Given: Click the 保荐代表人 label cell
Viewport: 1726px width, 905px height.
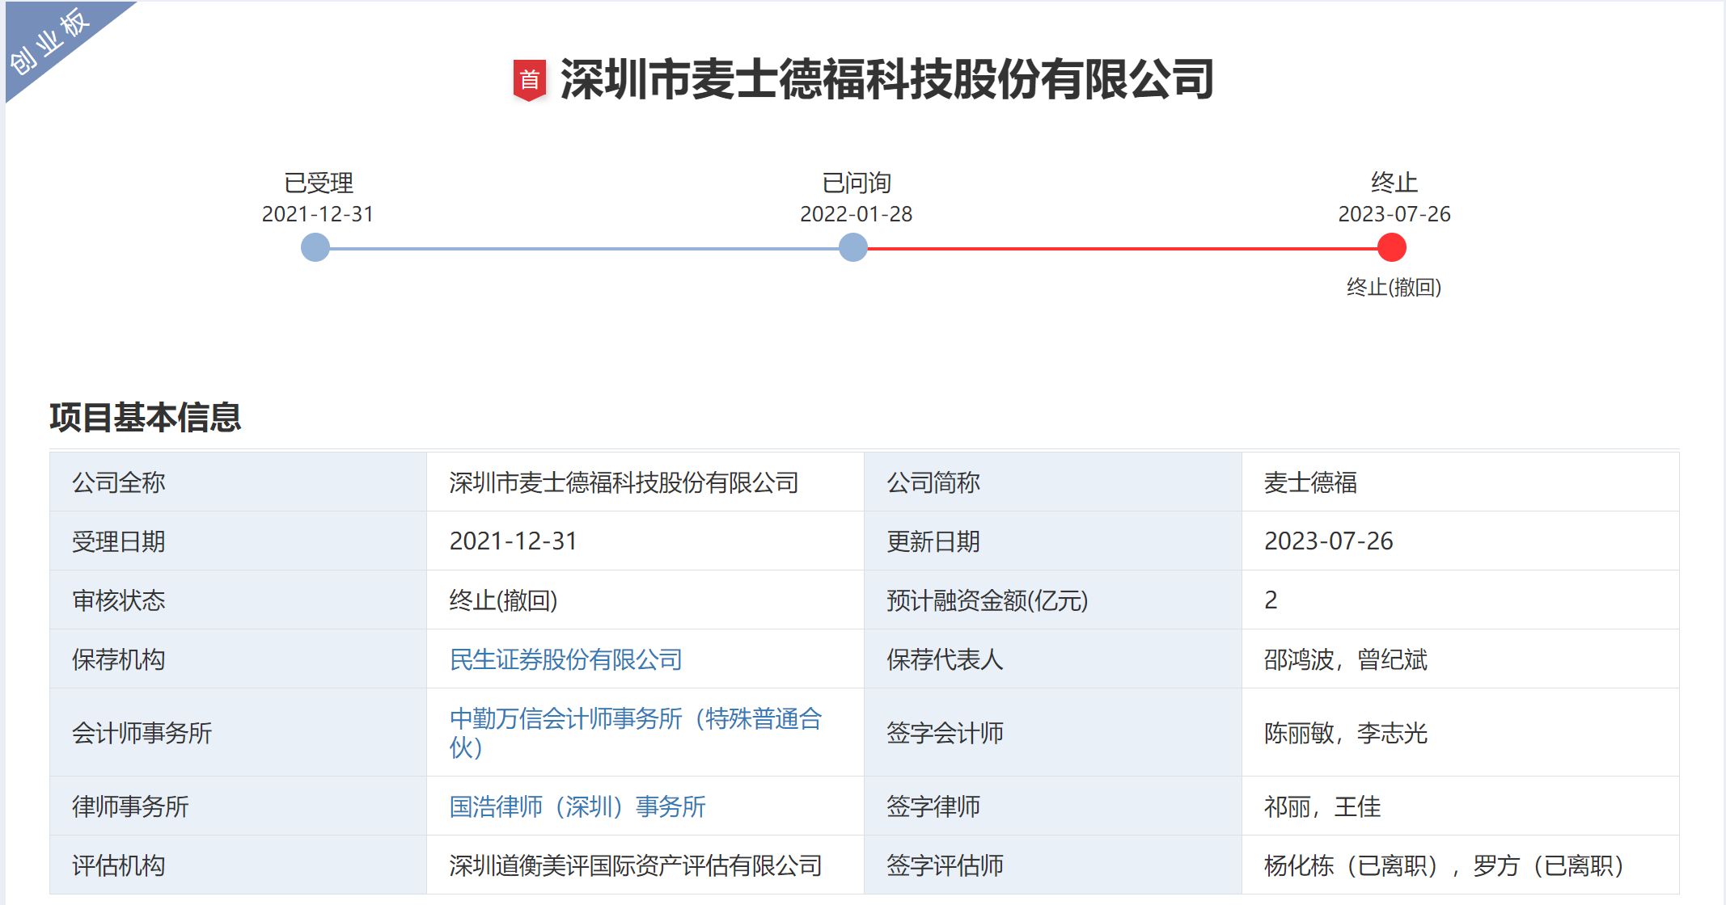Looking at the screenshot, I should tap(1053, 659).
